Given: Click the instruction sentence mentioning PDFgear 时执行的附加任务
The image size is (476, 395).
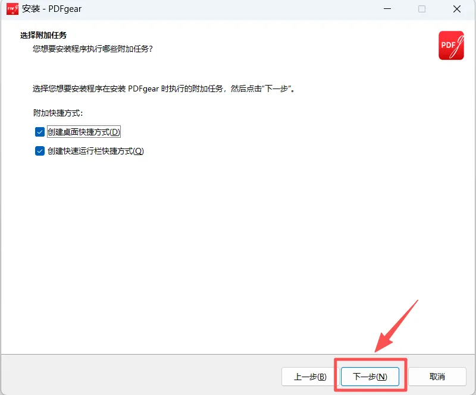Looking at the screenshot, I should (x=164, y=89).
